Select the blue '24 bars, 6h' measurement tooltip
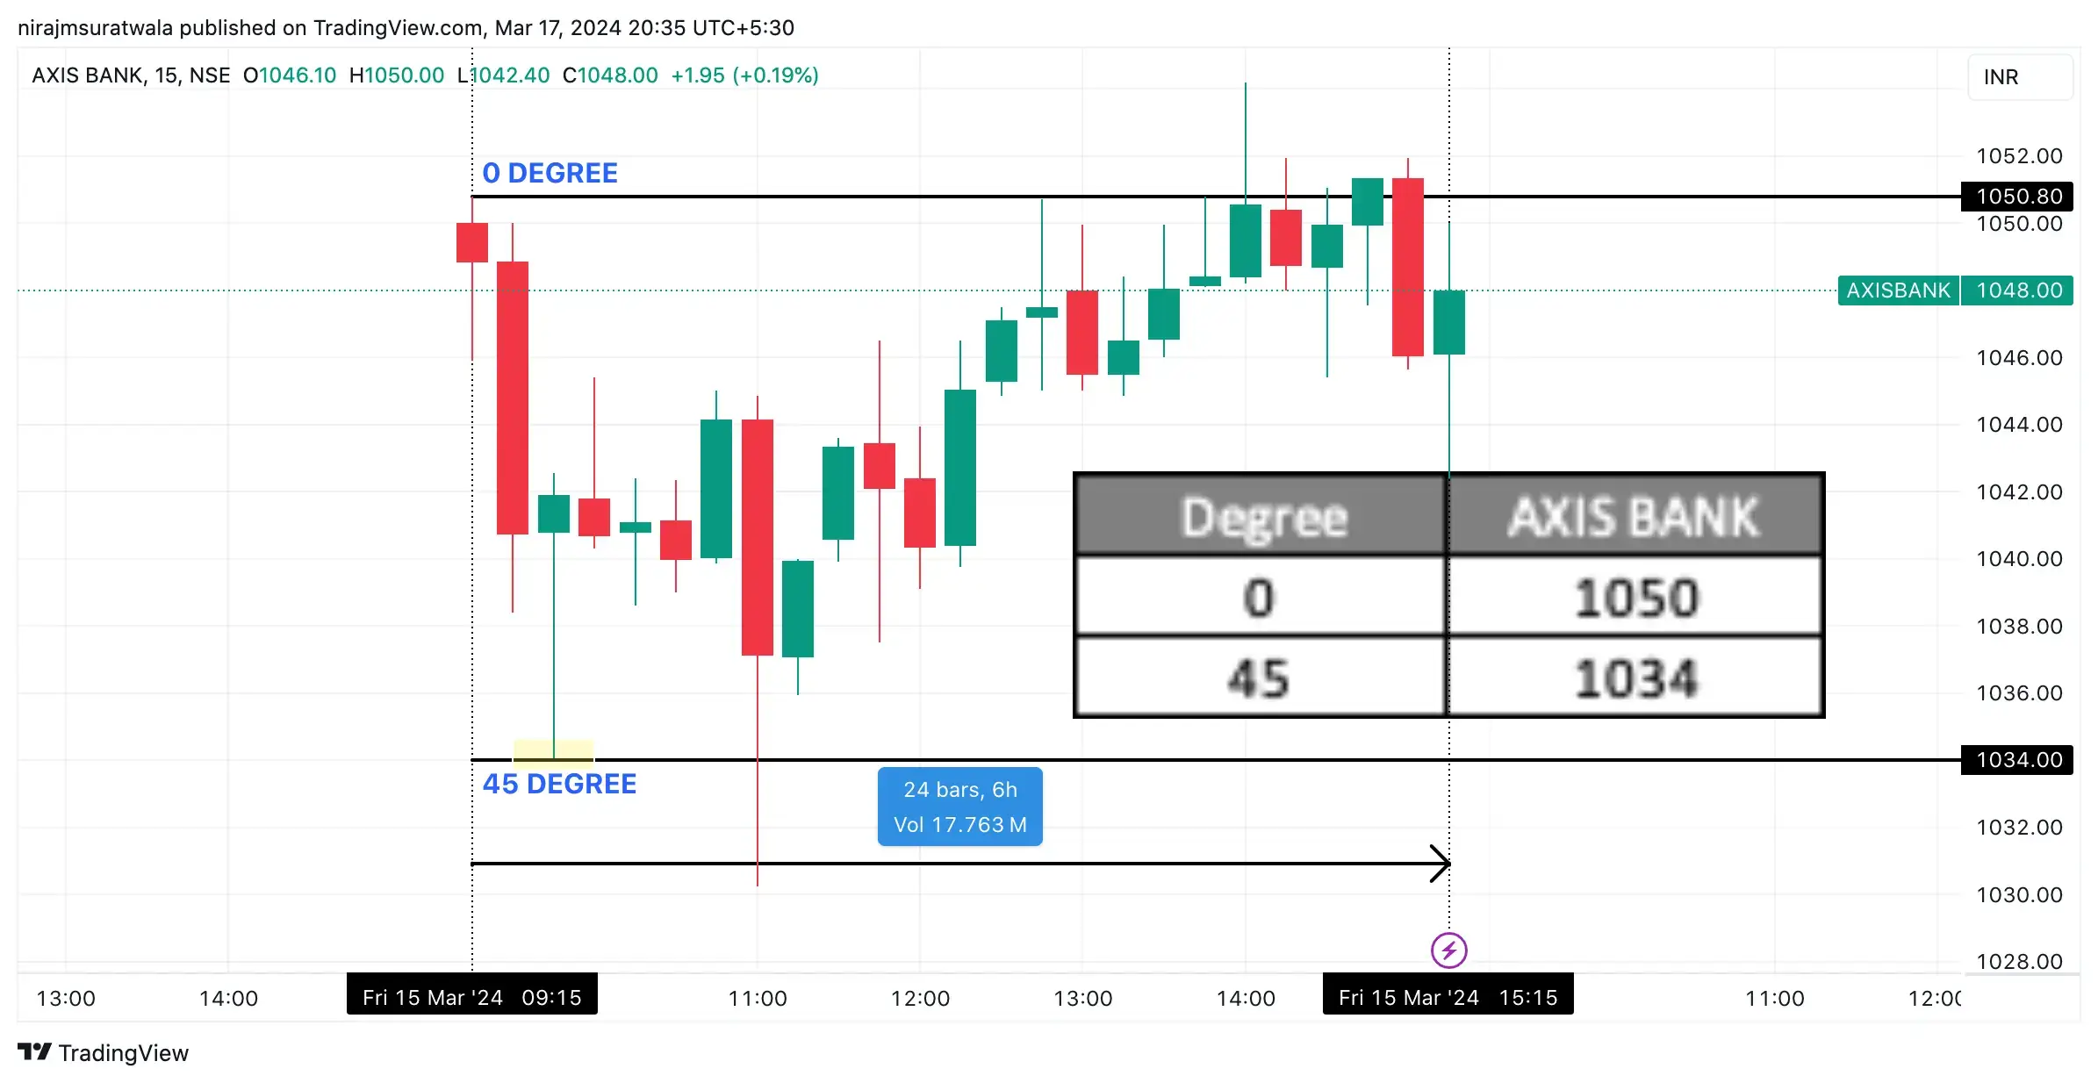The width and height of the screenshot is (2098, 1083). click(959, 805)
